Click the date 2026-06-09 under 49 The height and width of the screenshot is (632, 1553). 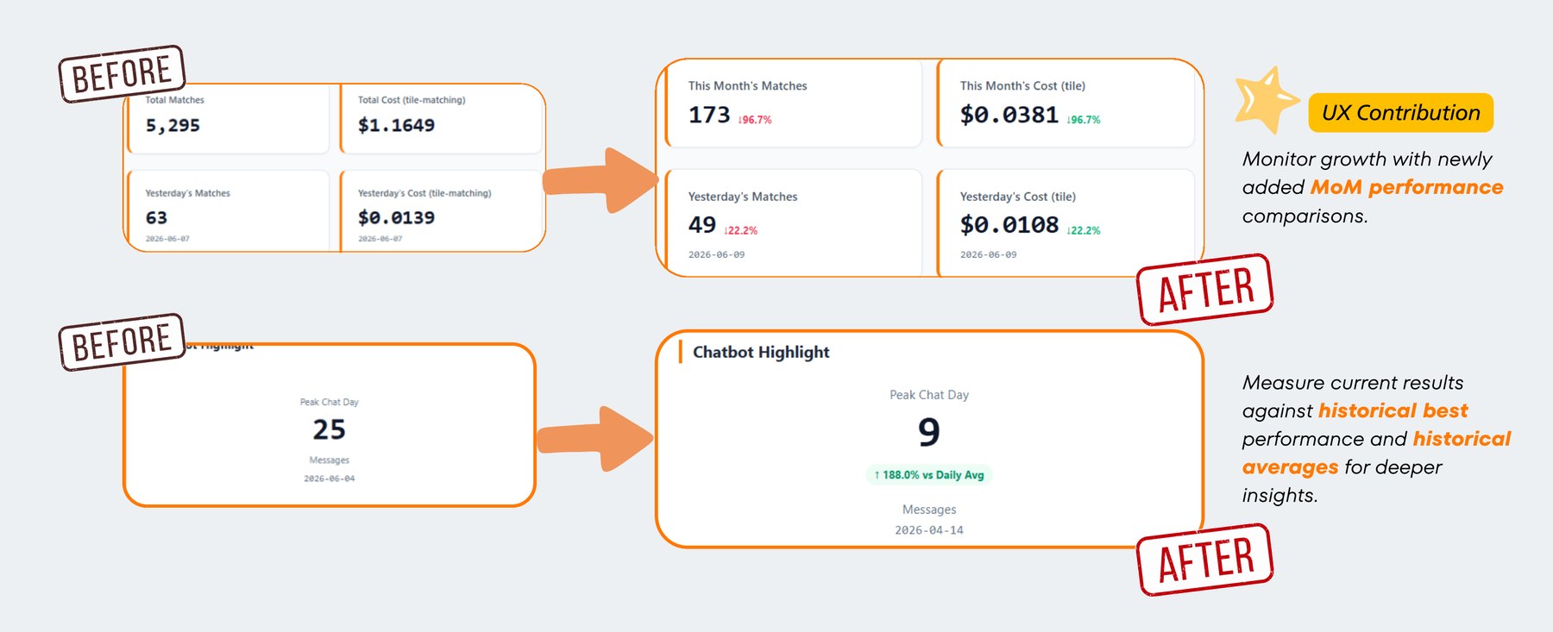(x=716, y=255)
